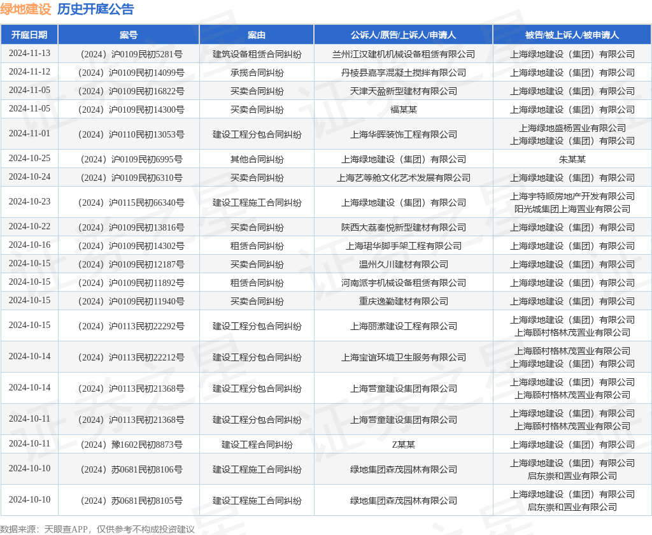Click plaintiff 重庆逸勤建材有限公司
The width and height of the screenshot is (652, 535).
[403, 301]
